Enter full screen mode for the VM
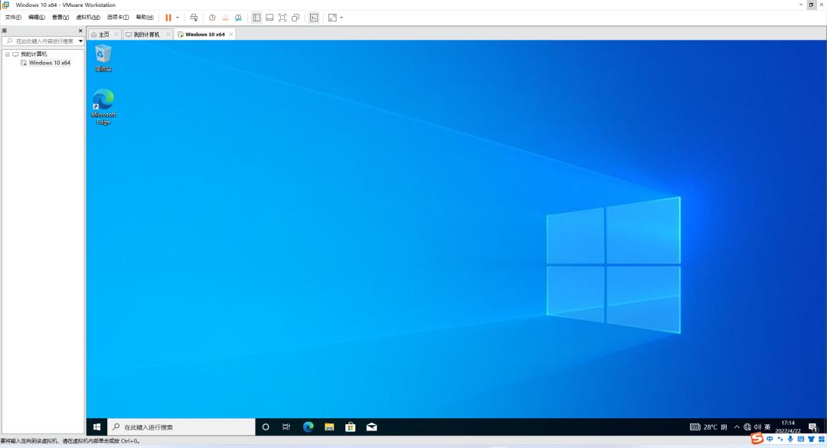The height and width of the screenshot is (448, 827). pos(282,17)
